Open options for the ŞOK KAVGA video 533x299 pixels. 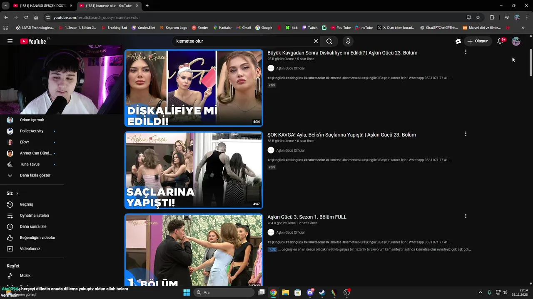pos(466,134)
